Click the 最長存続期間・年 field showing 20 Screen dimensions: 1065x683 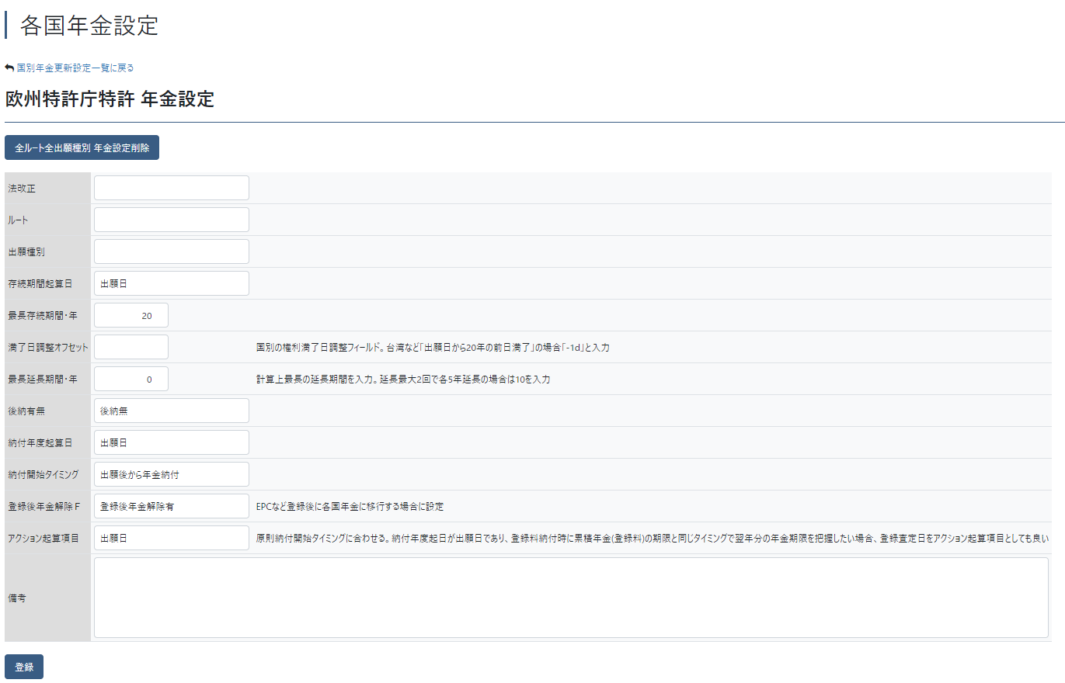131,315
